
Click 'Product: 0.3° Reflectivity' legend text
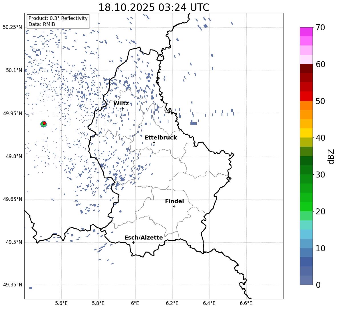[58, 18]
